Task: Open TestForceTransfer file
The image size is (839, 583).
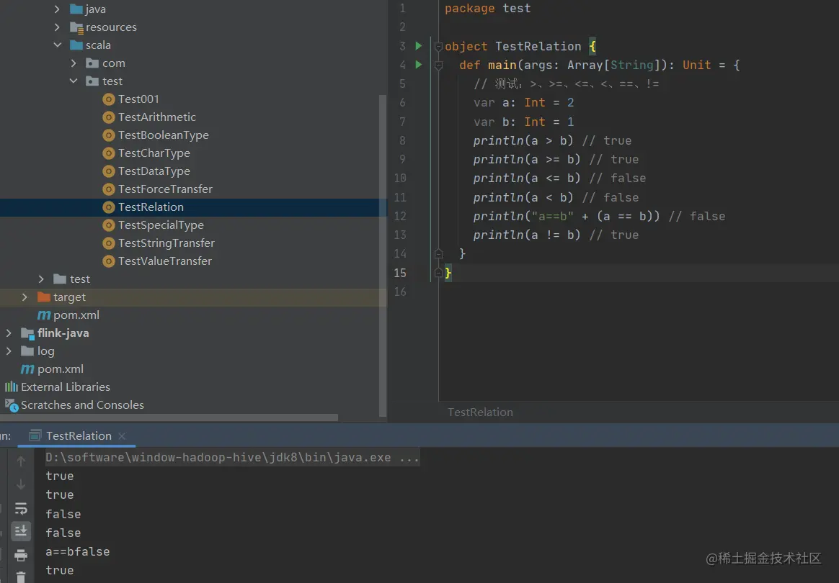Action: pos(165,189)
